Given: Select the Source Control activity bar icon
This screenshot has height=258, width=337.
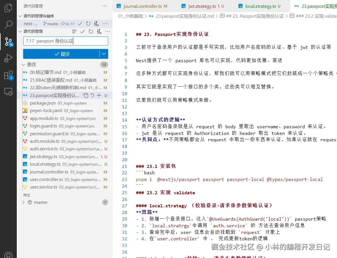Looking at the screenshot, I should click(8, 41).
